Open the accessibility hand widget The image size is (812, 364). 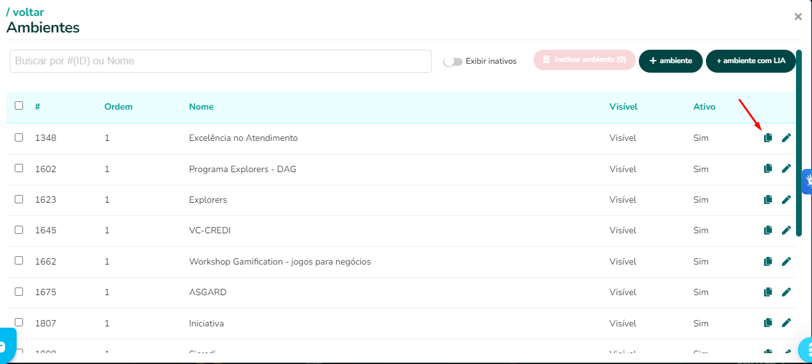coord(807,181)
